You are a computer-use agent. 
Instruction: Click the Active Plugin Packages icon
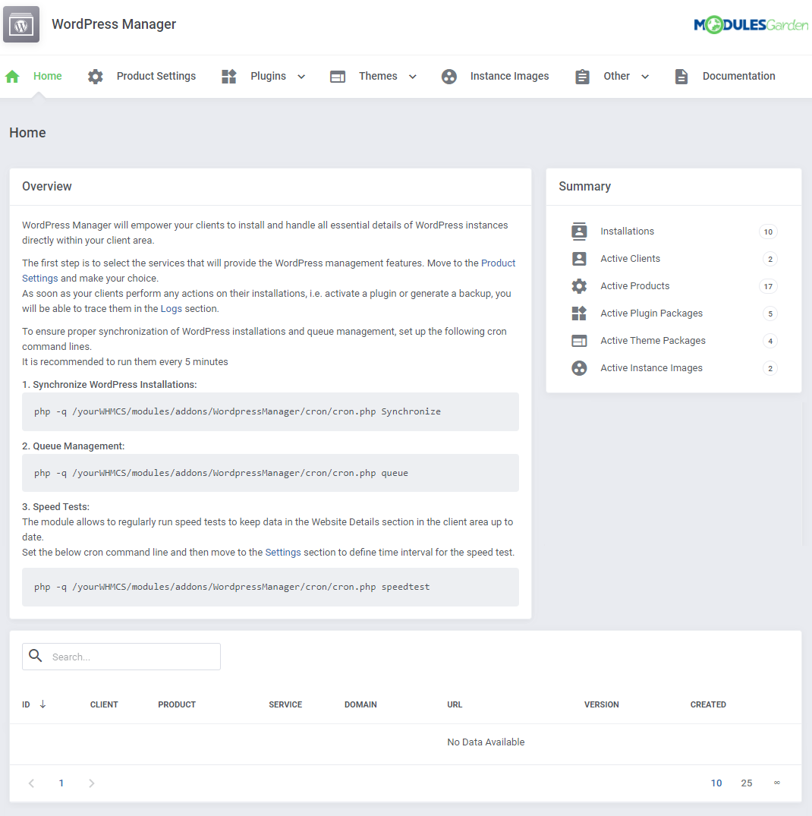(x=579, y=313)
